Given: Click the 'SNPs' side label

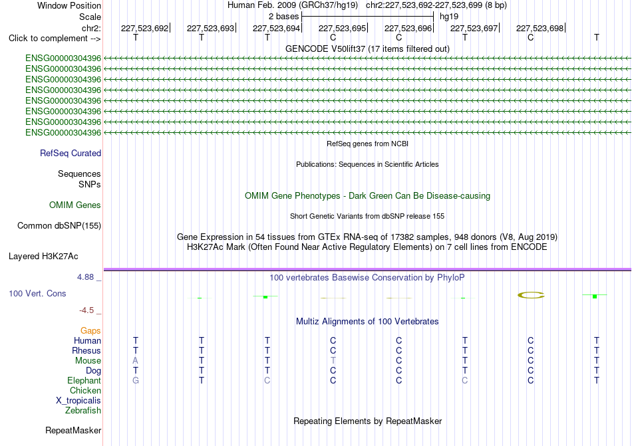Looking at the screenshot, I should click(x=90, y=184).
